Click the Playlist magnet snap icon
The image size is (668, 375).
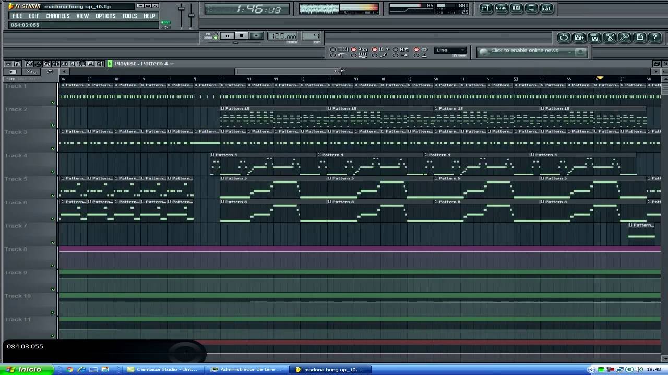click(x=17, y=64)
